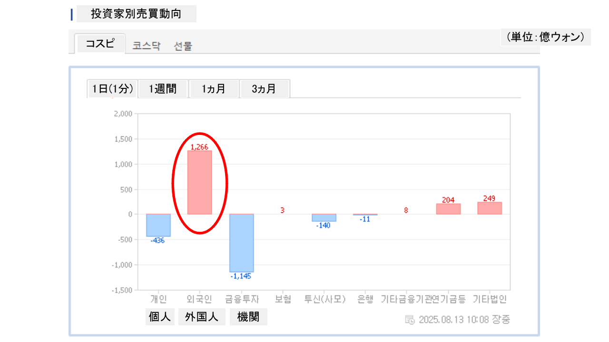The image size is (609, 342).
Task: Click the blue 개인 bar labeled -436
Action: 158,225
